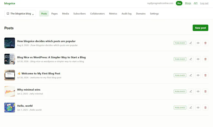Open thumbnail of 'Why minimal wins' post

10,91
